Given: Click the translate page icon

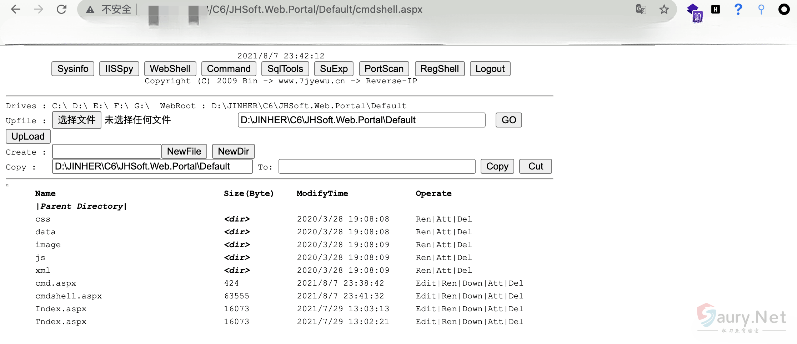Looking at the screenshot, I should [x=641, y=9].
